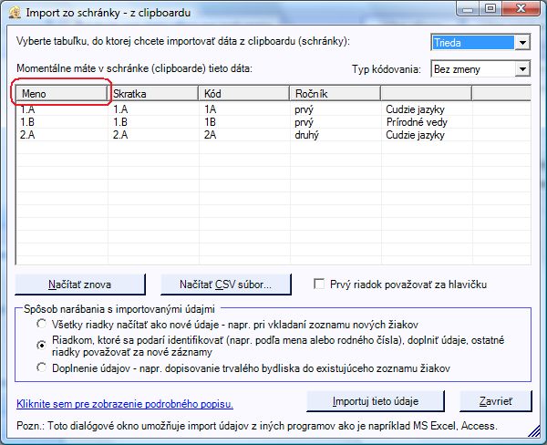Click the Ročník column header
Image resolution: width=547 pixels, height=445 pixels.
point(335,94)
